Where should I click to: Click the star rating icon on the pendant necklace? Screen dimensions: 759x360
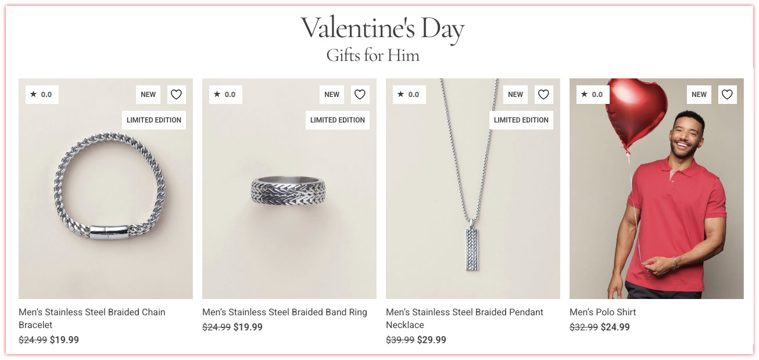click(x=409, y=94)
